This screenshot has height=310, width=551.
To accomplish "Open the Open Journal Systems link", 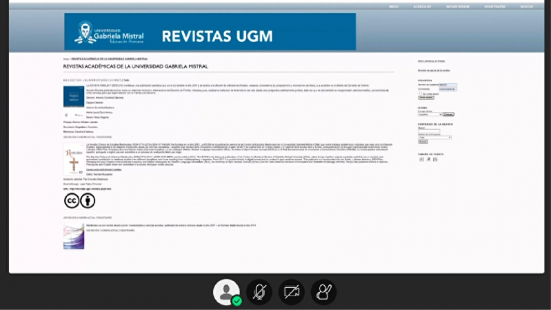I will (x=431, y=61).
